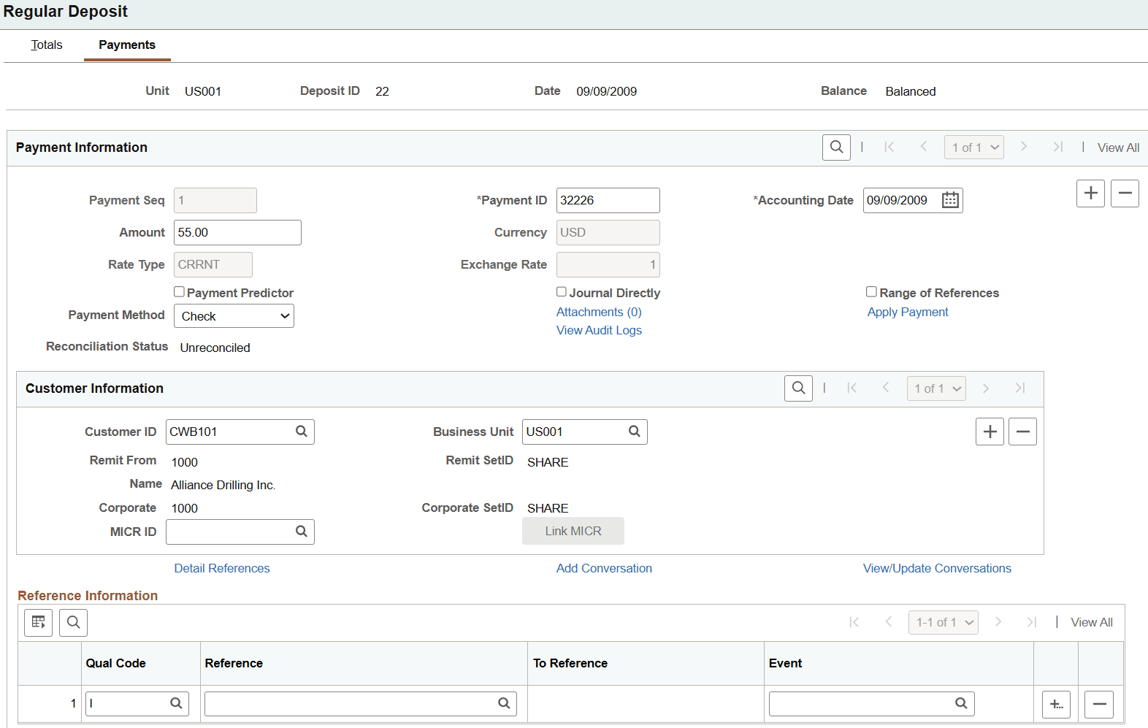
Task: Go to last Payment Information row
Action: [1057, 147]
